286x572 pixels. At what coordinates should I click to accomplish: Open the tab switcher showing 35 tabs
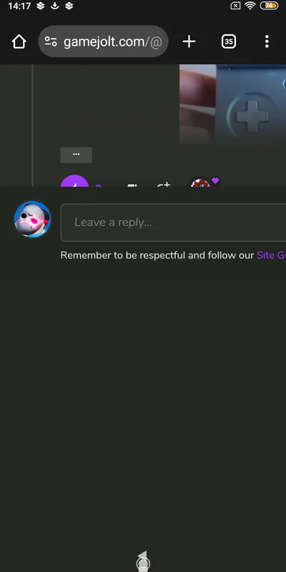229,41
